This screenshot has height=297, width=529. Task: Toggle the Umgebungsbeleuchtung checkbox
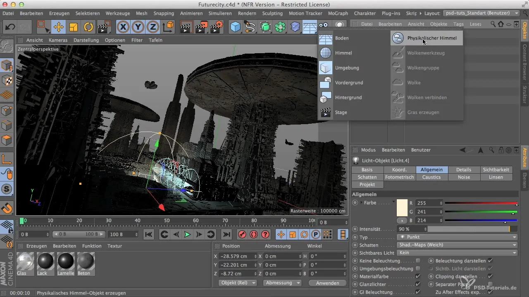(418, 269)
